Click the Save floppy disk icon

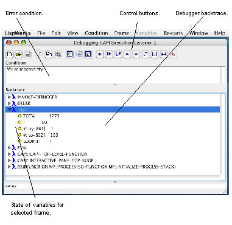click(x=28, y=54)
